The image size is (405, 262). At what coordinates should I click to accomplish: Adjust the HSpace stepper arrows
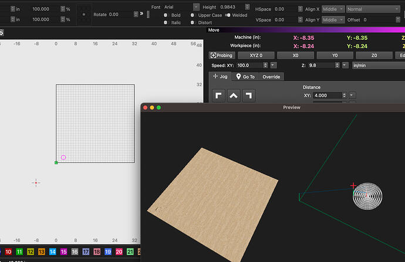click(300, 9)
